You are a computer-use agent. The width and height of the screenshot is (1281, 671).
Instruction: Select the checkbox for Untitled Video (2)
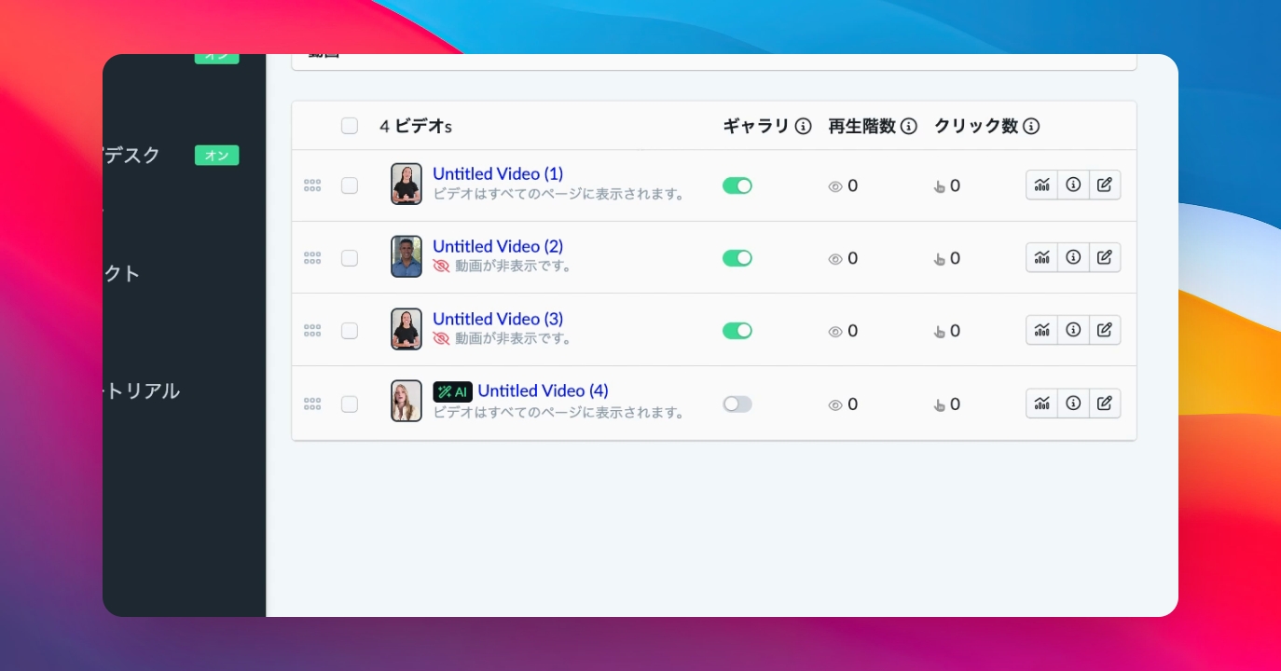tap(350, 258)
